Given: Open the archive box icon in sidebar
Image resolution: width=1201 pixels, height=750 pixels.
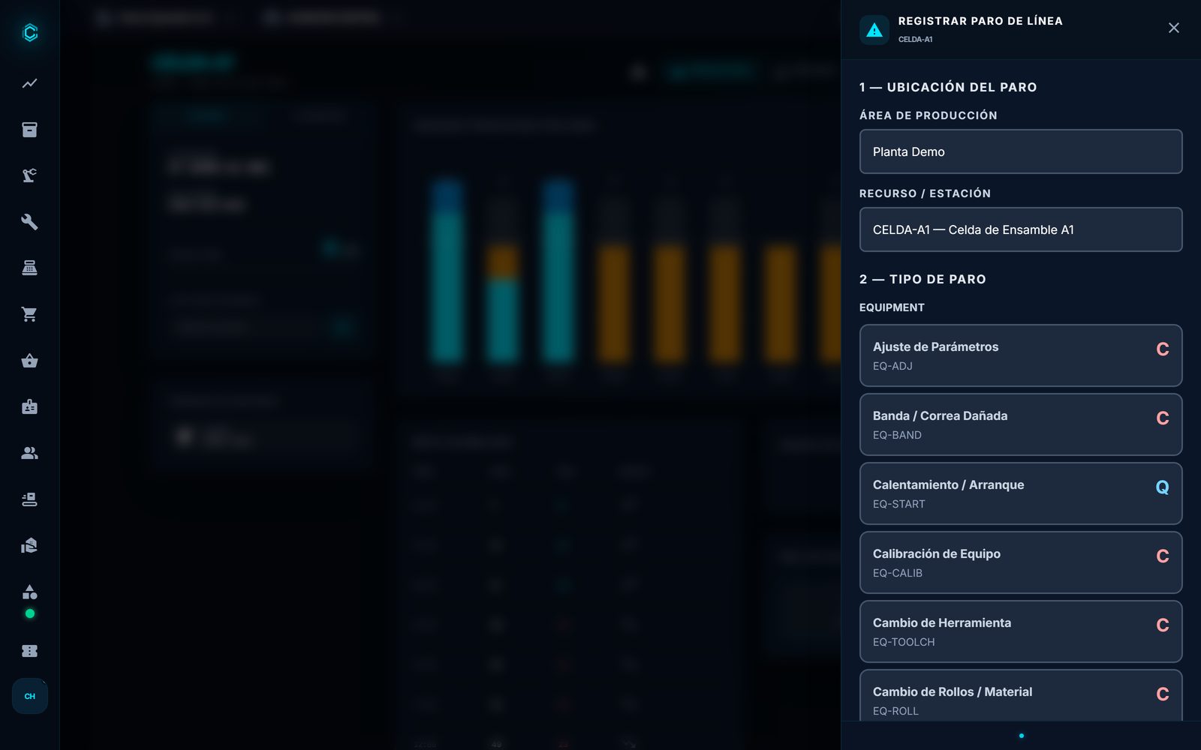Looking at the screenshot, I should [x=29, y=130].
